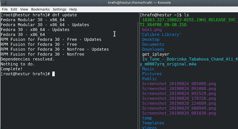Open the Bookmarks menu
238x129 pixels.
coord(40,10)
